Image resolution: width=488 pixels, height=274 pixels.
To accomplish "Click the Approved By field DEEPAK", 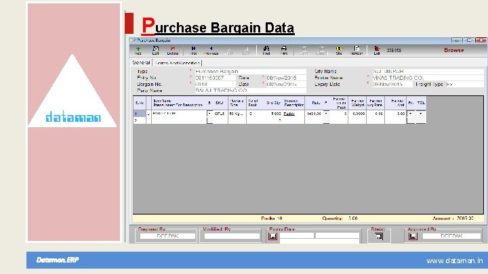I will coord(451,236).
